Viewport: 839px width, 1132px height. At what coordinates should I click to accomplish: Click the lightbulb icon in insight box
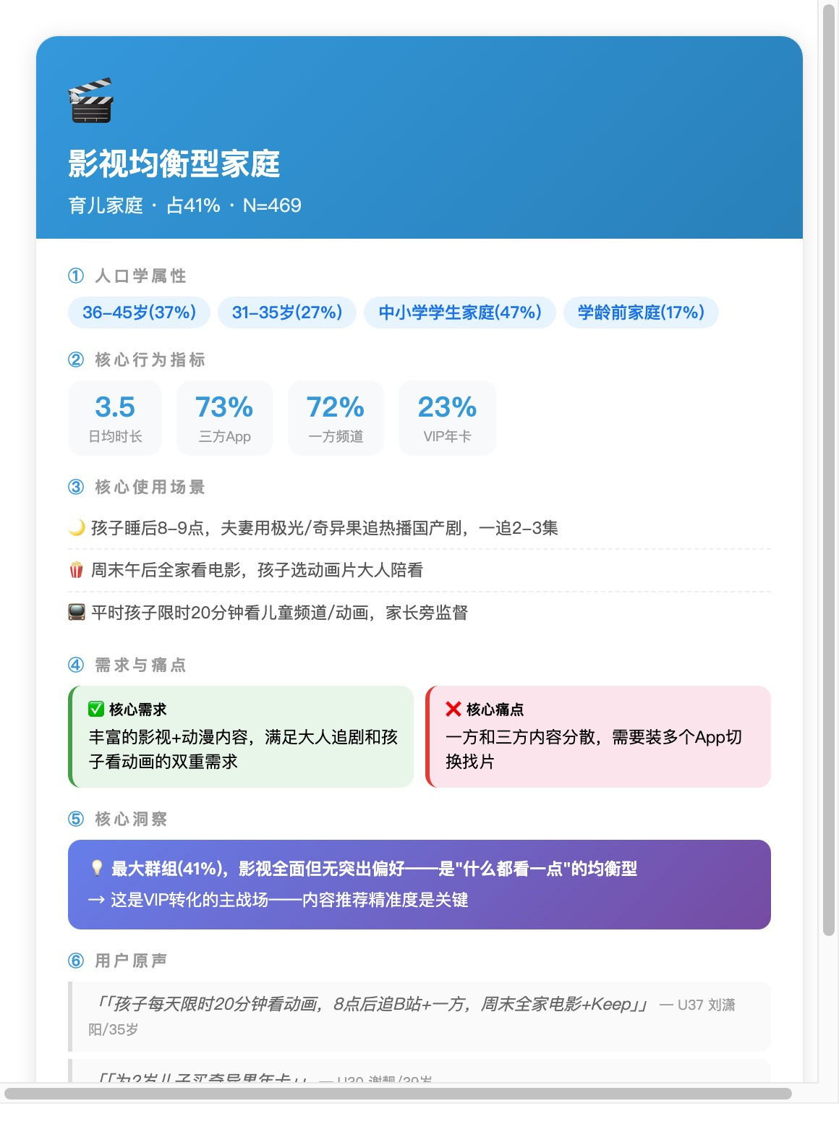pos(97,869)
